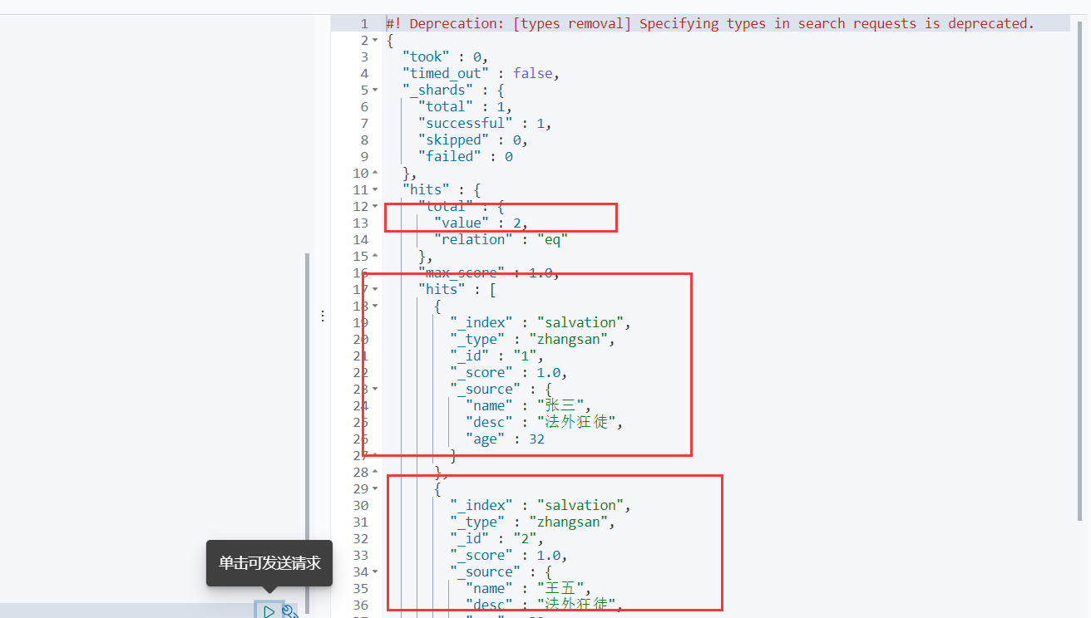Image resolution: width=1091 pixels, height=618 pixels.
Task: Collapse the "_shards" block fold arrow
Action: (x=375, y=90)
